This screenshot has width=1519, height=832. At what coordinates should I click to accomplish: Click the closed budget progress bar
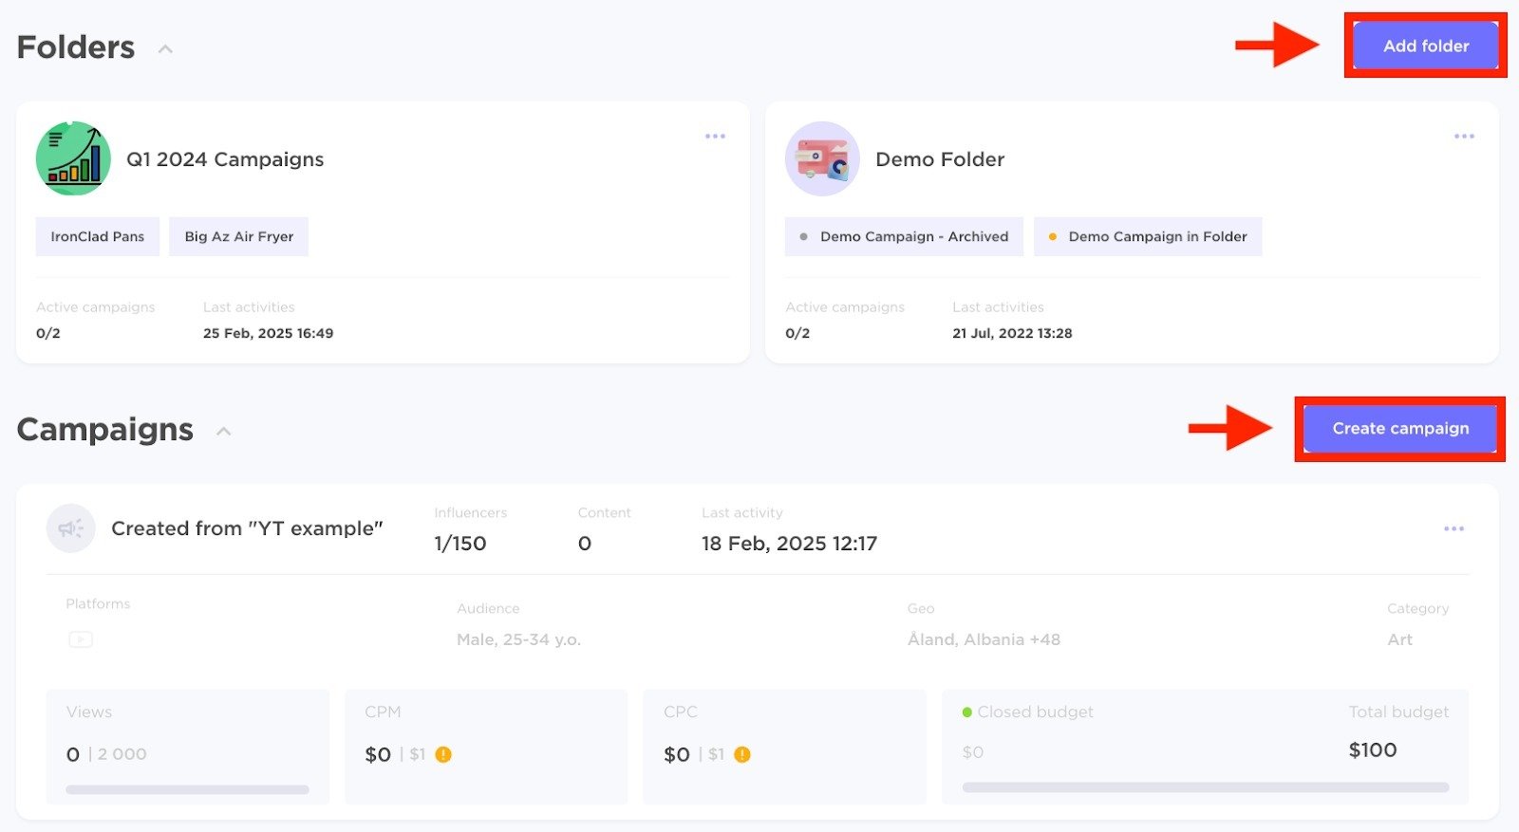click(x=1205, y=787)
